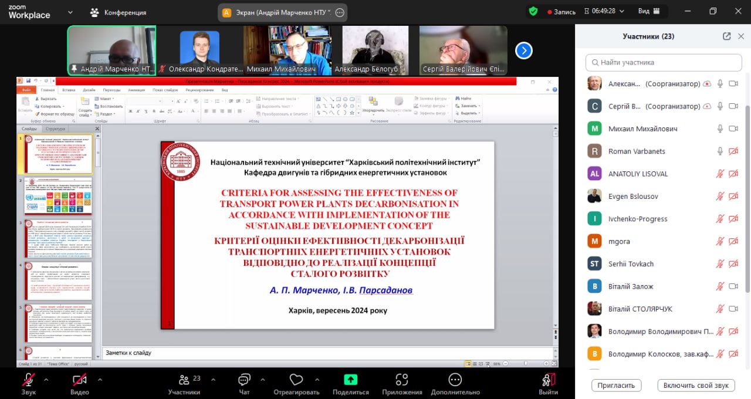Click the unmute my audio button
Image resolution: width=751 pixels, height=399 pixels.
tap(696, 386)
